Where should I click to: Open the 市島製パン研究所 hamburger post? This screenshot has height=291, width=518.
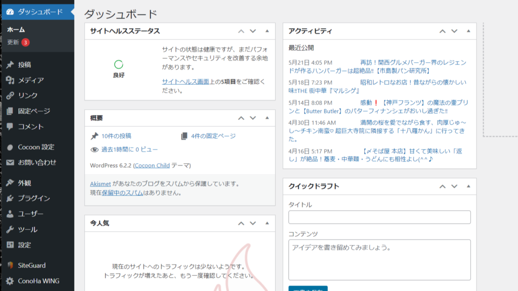(x=377, y=67)
